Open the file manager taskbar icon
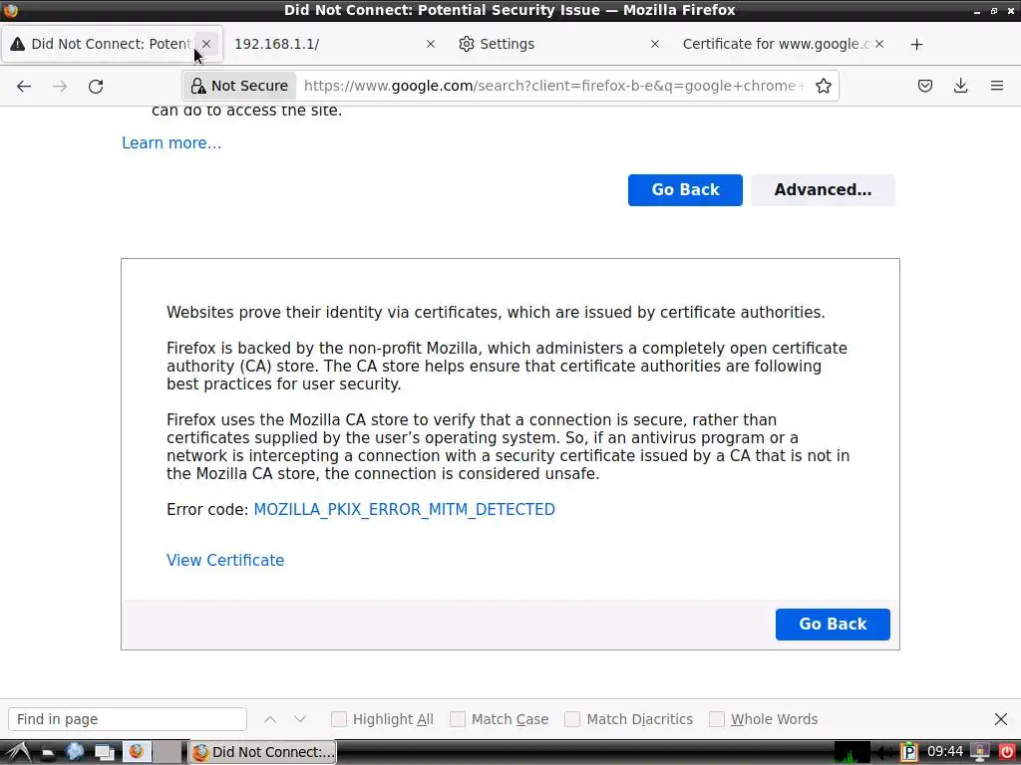The height and width of the screenshot is (765, 1021). coord(47,753)
